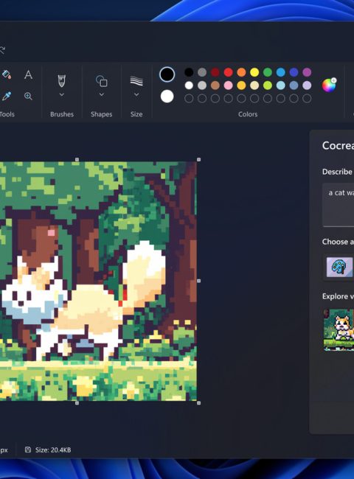This screenshot has height=479, width=354.
Task: Select the Fill bucket tool
Action: coord(7,74)
